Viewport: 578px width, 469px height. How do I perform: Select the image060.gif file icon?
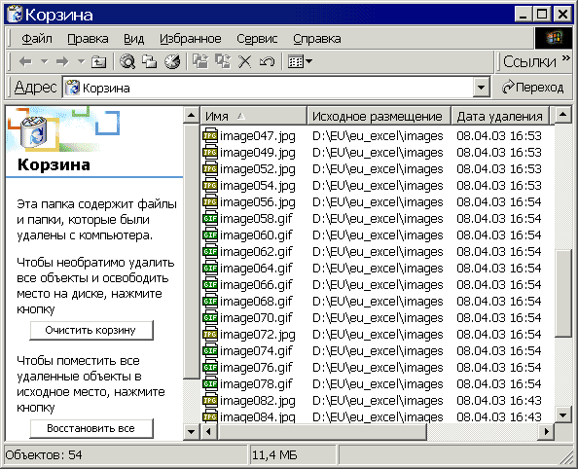coord(210,234)
